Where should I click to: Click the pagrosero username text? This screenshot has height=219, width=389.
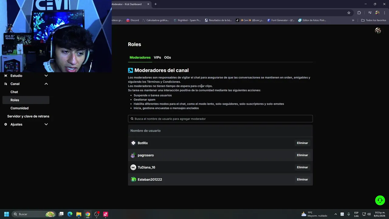(146, 155)
